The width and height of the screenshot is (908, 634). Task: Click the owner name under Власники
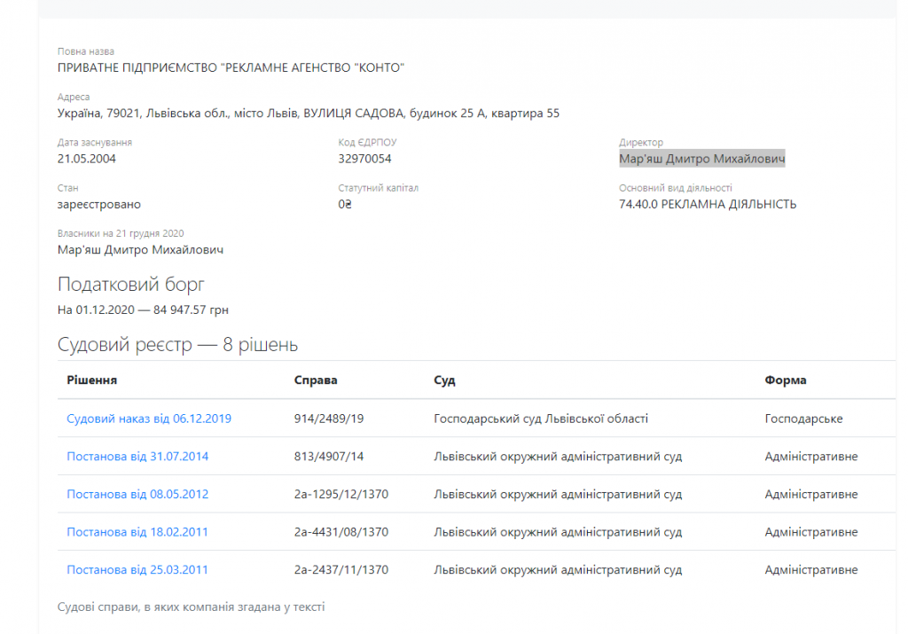(140, 250)
